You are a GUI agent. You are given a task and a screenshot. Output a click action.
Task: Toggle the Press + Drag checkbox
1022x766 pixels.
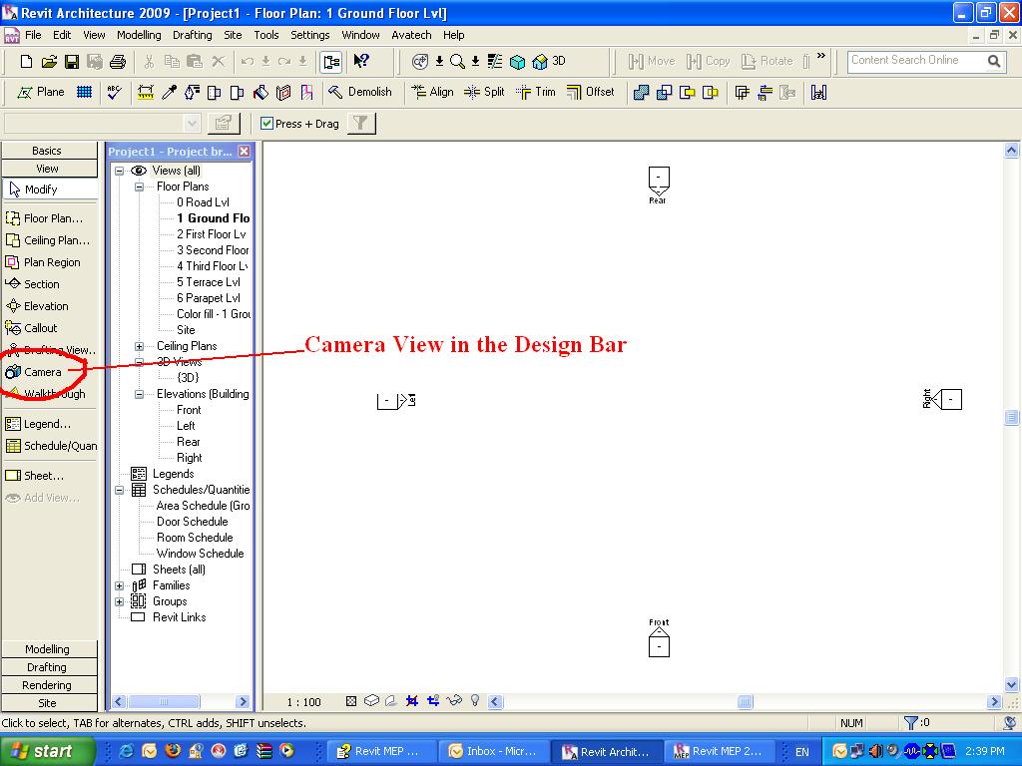tap(266, 124)
